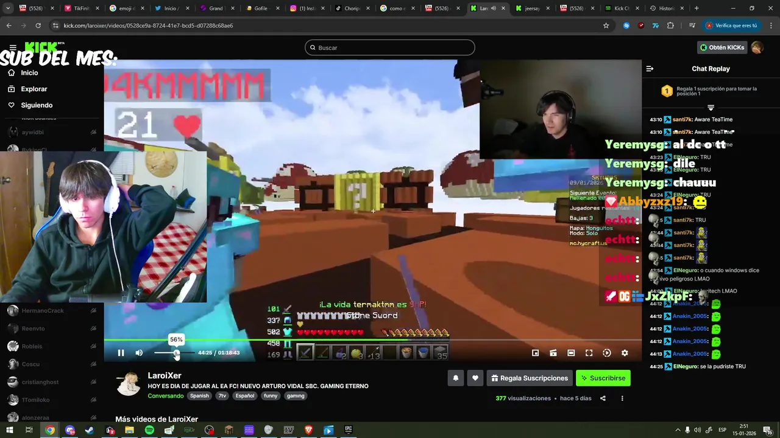Image resolution: width=780 pixels, height=438 pixels.
Task: Select the Spanish tag
Action: (x=199, y=396)
